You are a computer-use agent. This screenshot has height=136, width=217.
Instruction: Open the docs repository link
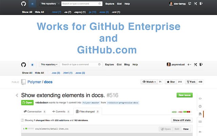[48, 82]
